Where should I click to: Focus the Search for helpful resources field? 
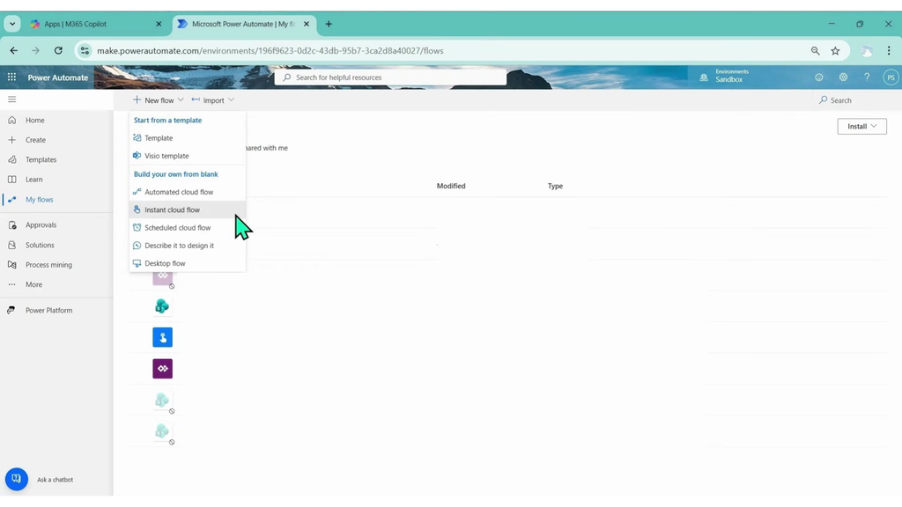390,77
